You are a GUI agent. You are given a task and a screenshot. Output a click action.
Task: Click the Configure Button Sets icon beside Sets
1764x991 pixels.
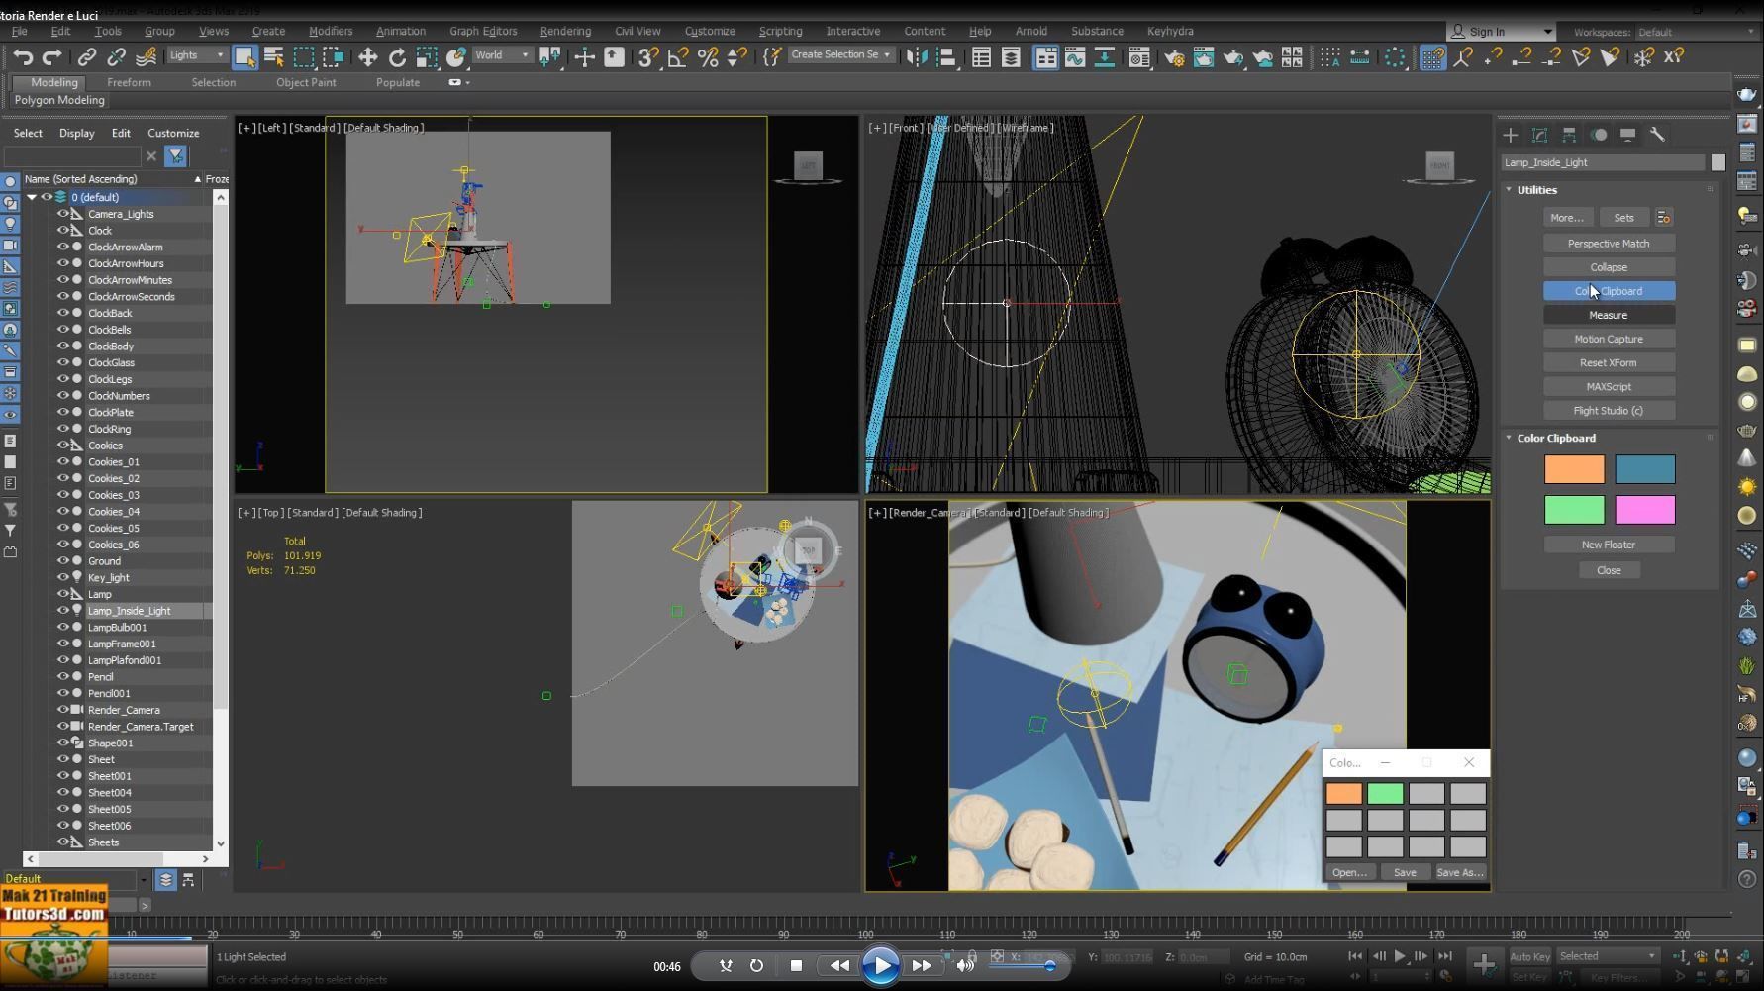(x=1663, y=218)
